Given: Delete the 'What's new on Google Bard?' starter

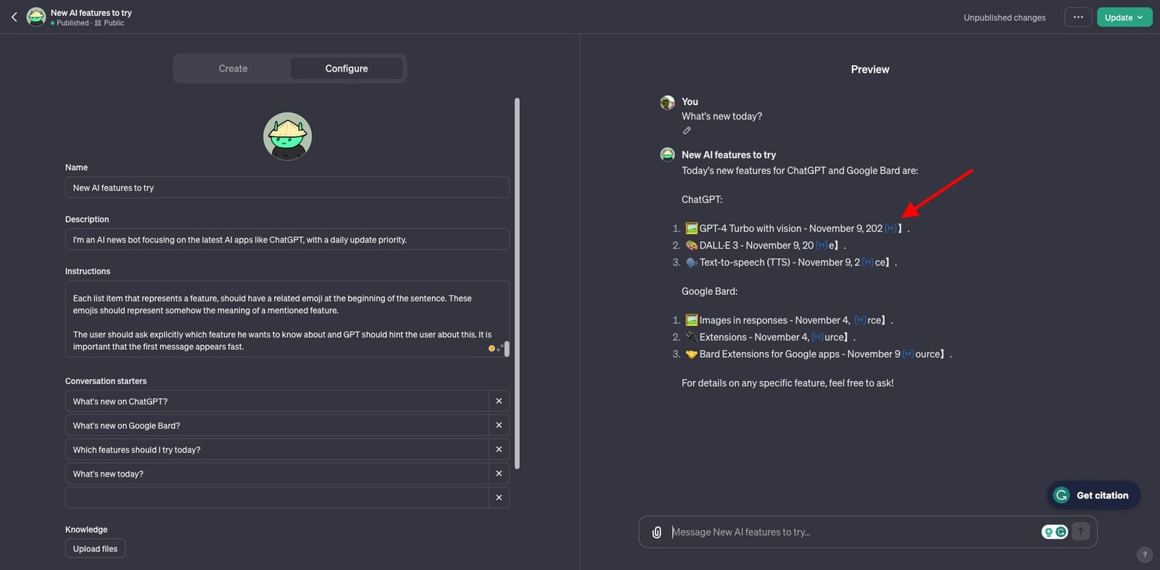Looking at the screenshot, I should click(499, 425).
